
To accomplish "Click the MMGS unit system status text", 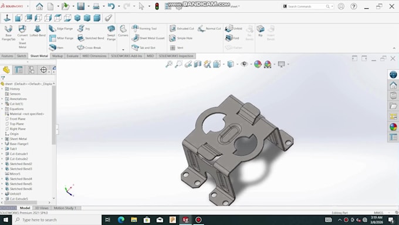I will tap(378, 213).
